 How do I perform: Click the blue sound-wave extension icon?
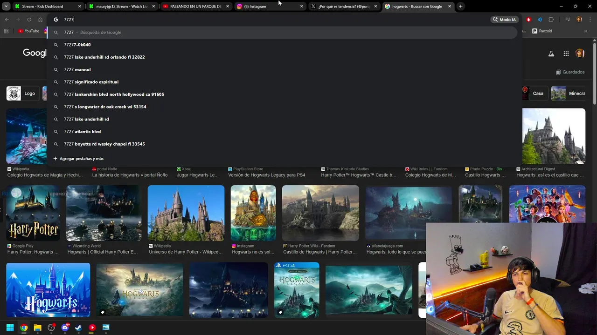[540, 20]
